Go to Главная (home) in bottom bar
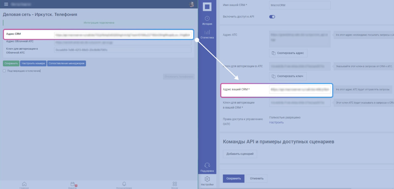This screenshot has height=189, width=394. [24, 184]
